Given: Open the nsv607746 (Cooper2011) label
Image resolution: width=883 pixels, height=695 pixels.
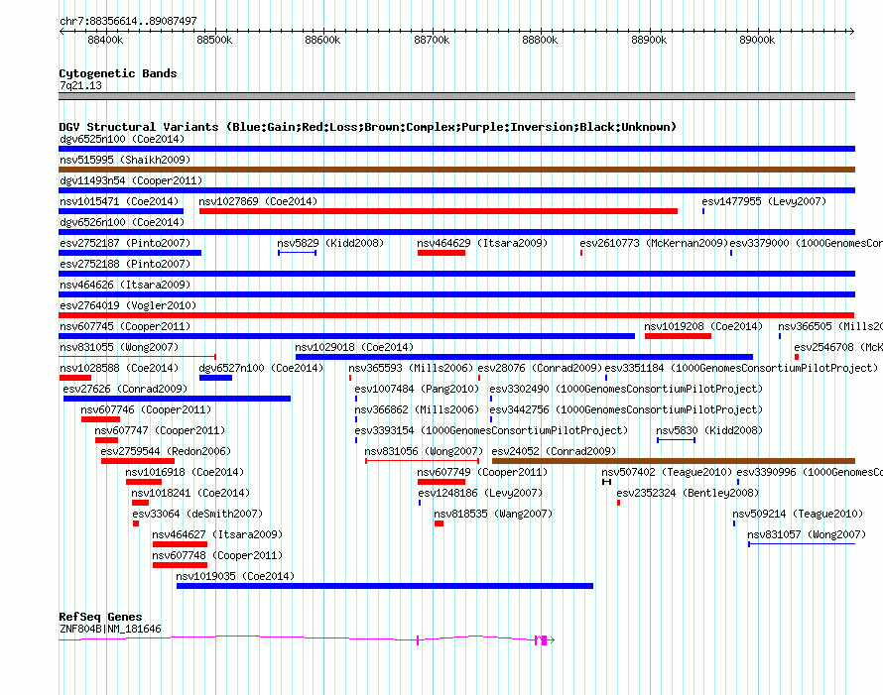Looking at the screenshot, I should 146,409.
